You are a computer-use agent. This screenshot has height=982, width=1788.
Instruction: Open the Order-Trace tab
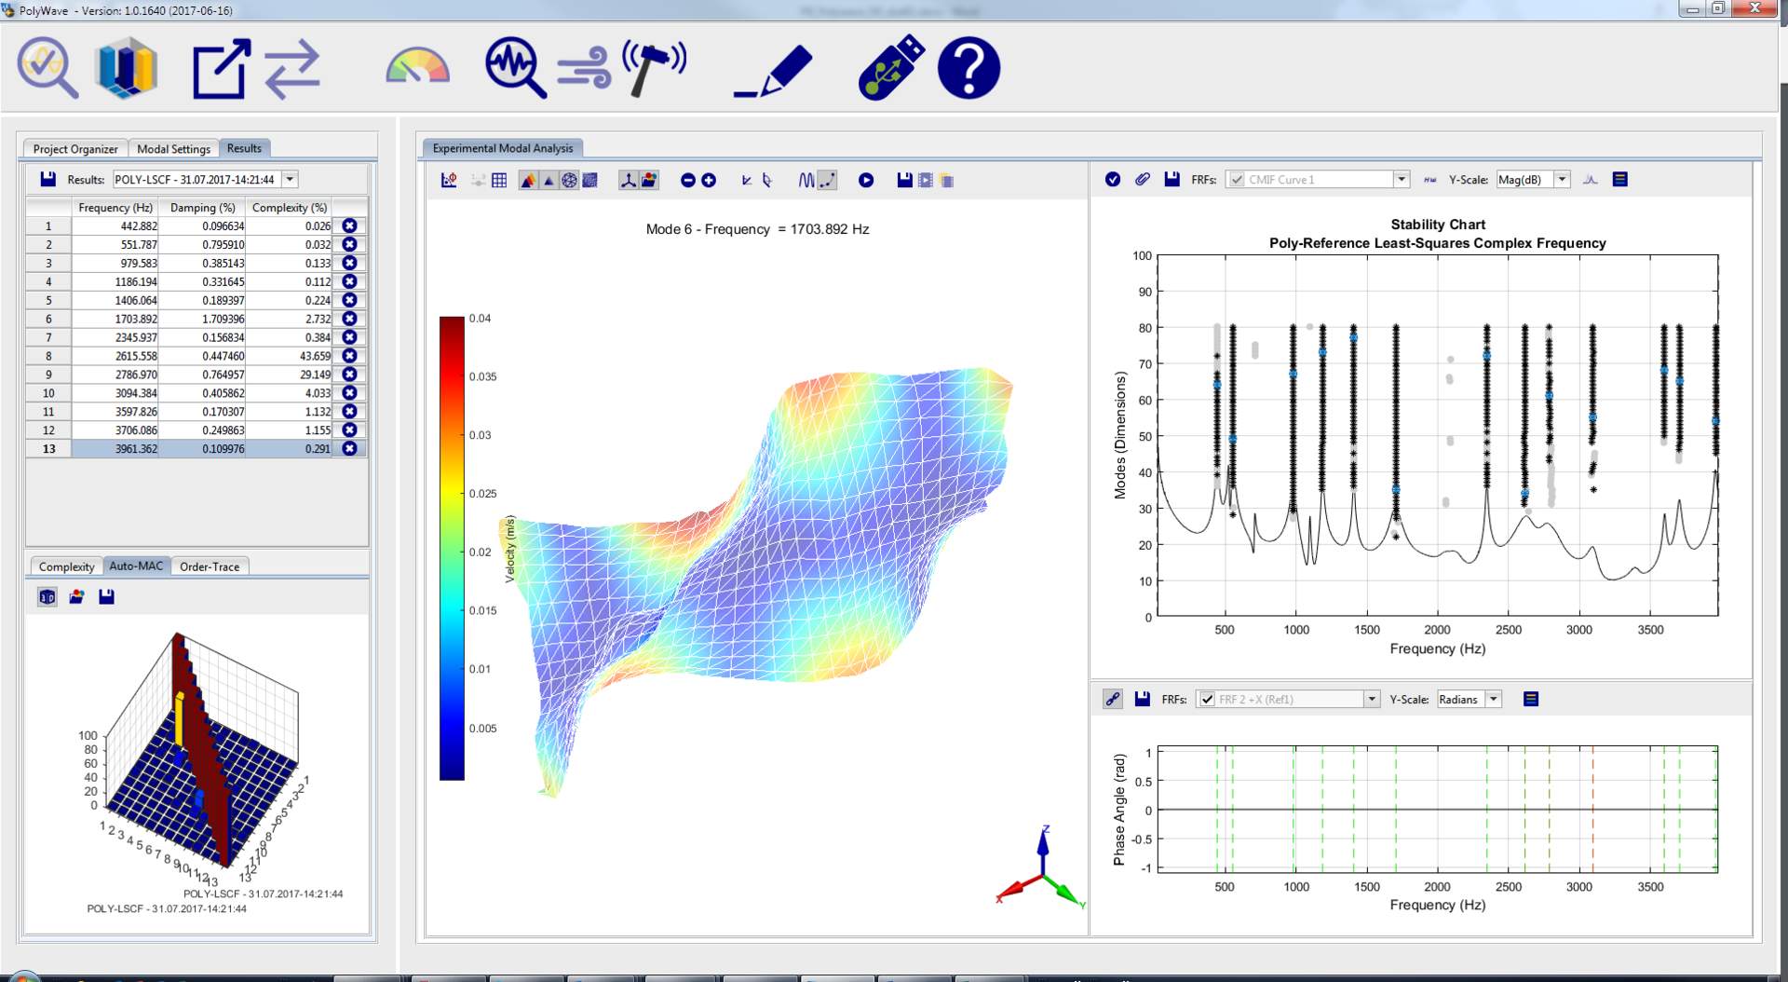tap(210, 566)
